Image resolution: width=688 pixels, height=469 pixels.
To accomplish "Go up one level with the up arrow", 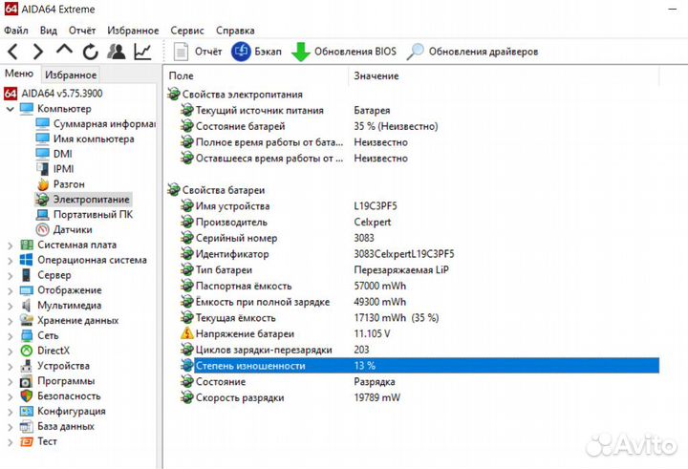I will pos(65,50).
